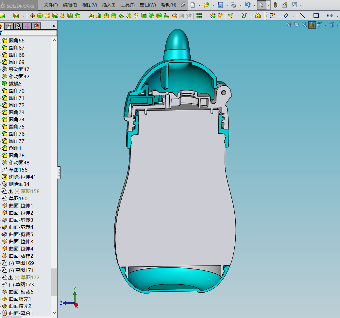
Task: Click the Undo arrow icon
Action: [247, 5]
